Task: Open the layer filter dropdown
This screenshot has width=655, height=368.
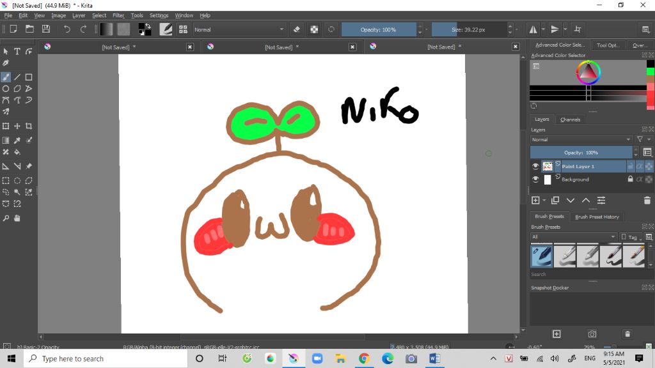Action: [643, 139]
